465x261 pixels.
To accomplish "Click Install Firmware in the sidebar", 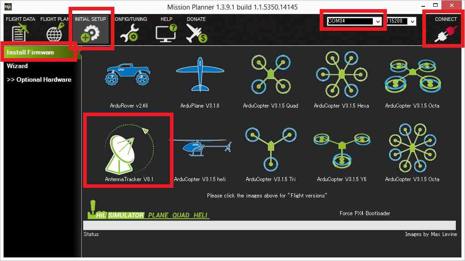I will [x=30, y=52].
